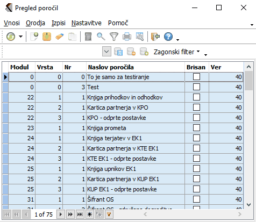Open the filter combo box arrow
The height and width of the screenshot is (222, 256).
[x=106, y=52]
